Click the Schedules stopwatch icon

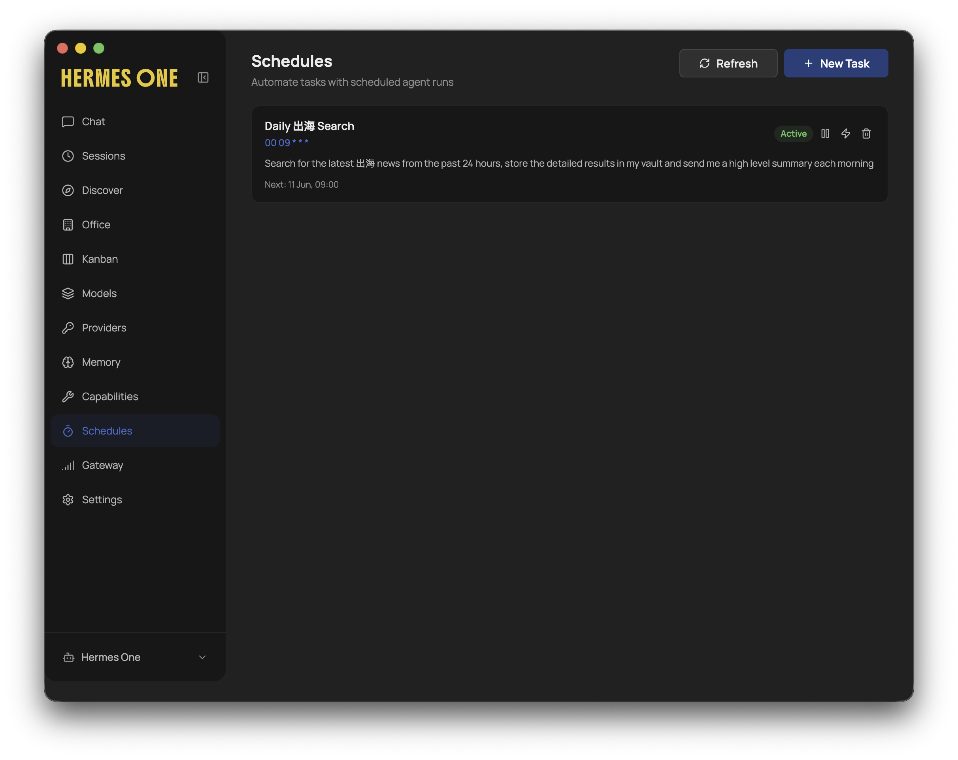click(68, 431)
